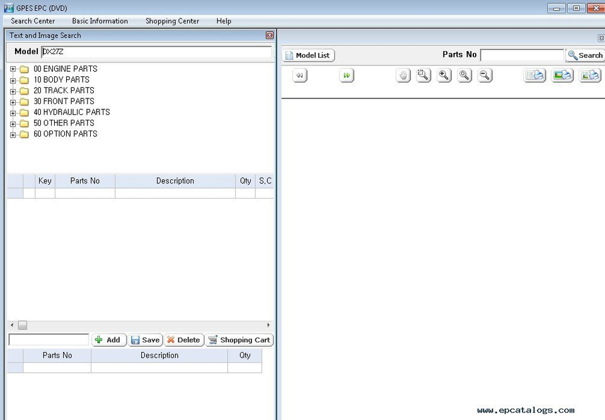Click the upper table's Description column header

[x=175, y=180]
